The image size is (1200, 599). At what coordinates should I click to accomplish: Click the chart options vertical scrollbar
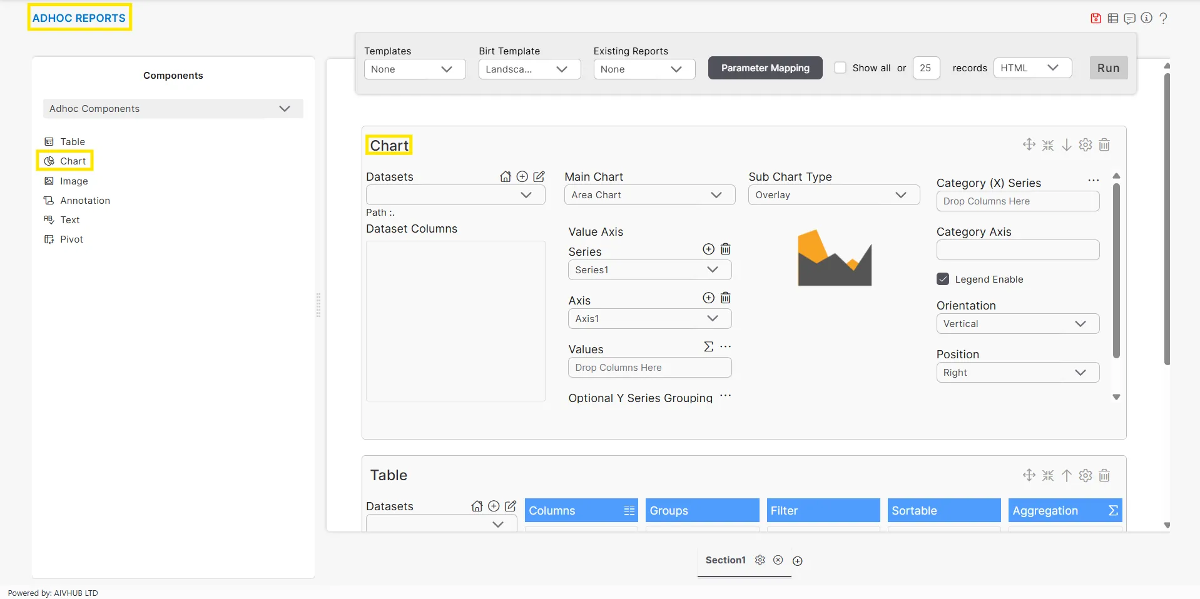tap(1116, 270)
